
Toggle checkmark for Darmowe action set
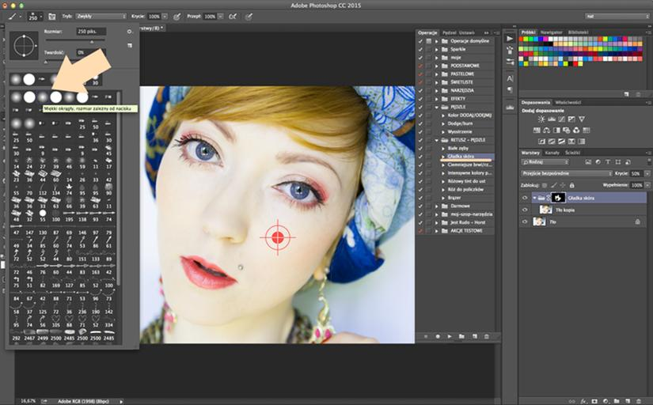420,206
